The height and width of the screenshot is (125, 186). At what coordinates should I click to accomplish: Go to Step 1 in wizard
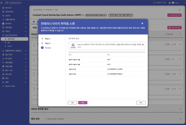46,39
